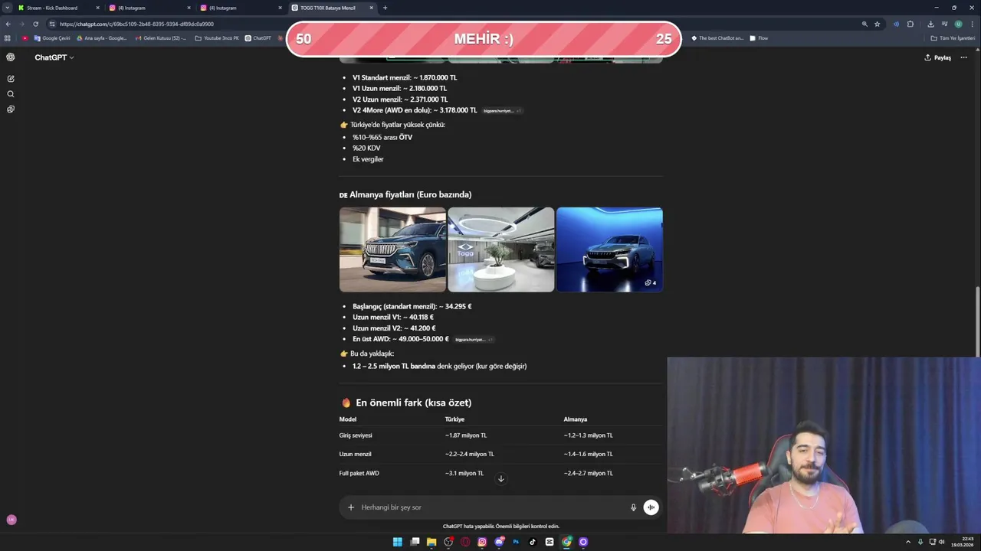Open browser downloads icon
The height and width of the screenshot is (551, 981).
(x=930, y=24)
